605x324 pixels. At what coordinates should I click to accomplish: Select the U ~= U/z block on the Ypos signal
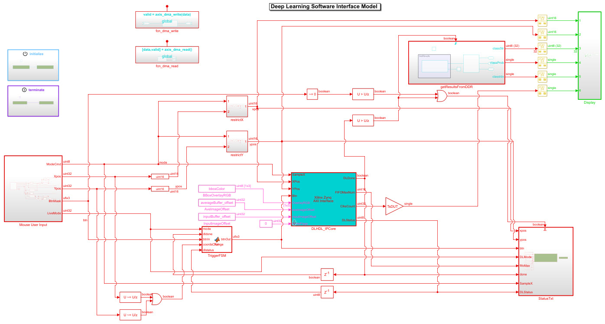point(130,315)
